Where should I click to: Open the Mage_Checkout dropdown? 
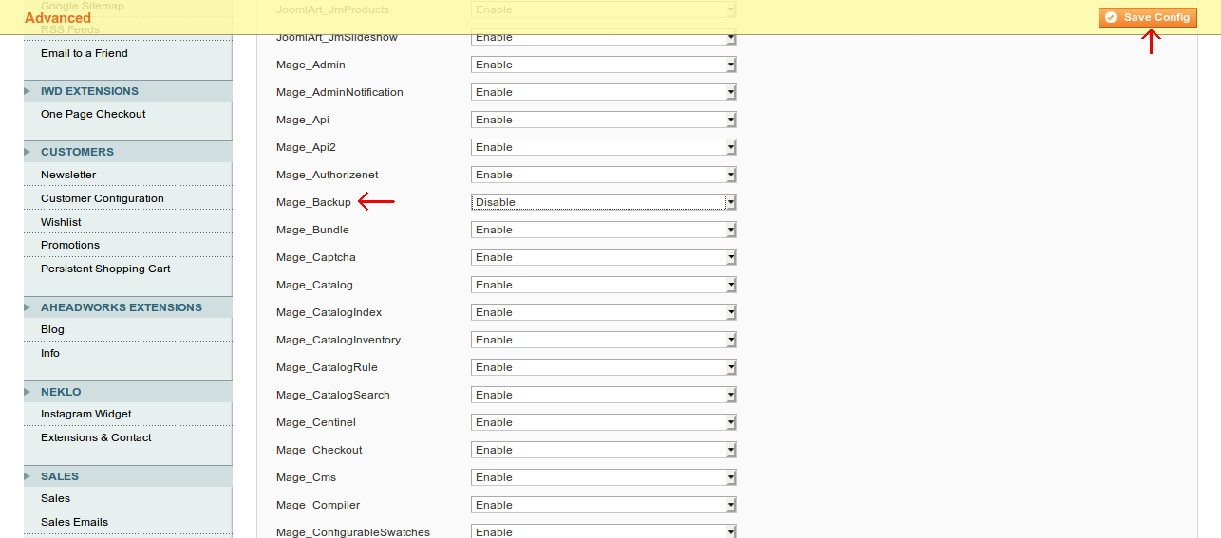point(604,450)
